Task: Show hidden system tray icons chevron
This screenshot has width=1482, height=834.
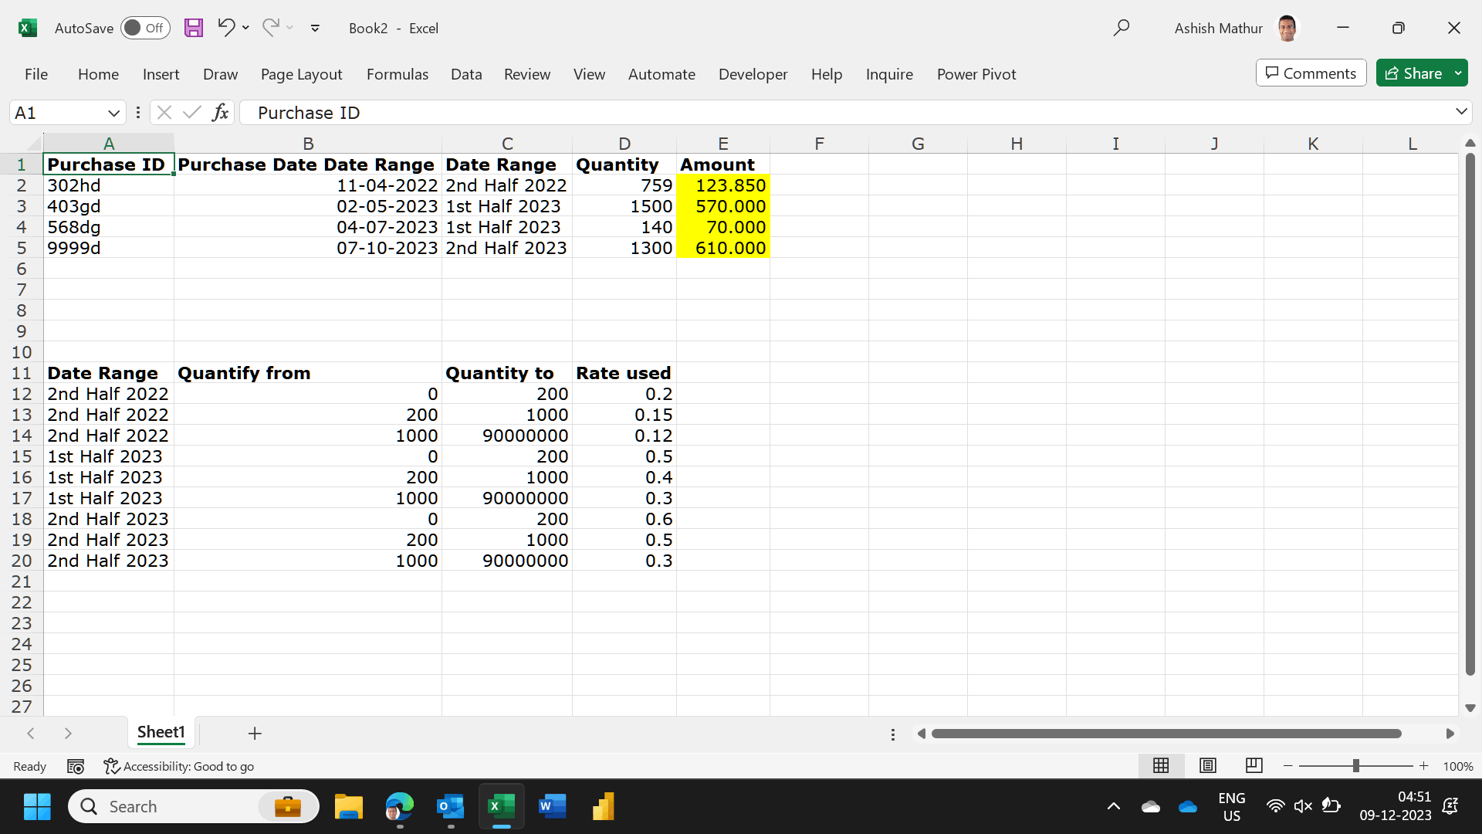Action: point(1113,807)
